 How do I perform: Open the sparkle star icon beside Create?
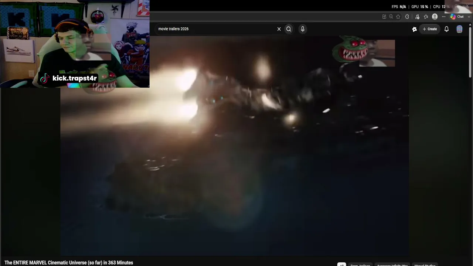pyautogui.click(x=415, y=29)
